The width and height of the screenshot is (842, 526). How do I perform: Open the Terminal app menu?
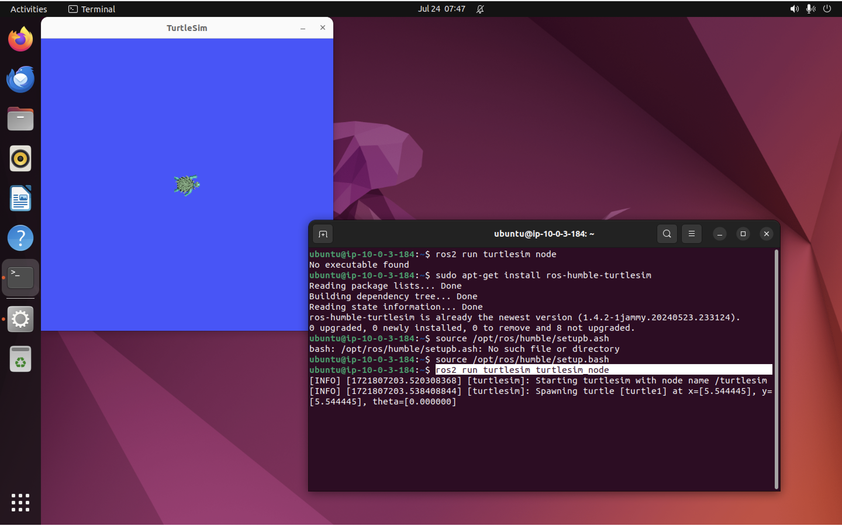[x=92, y=9]
